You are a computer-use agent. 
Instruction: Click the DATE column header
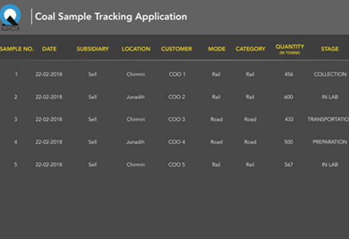click(49, 49)
